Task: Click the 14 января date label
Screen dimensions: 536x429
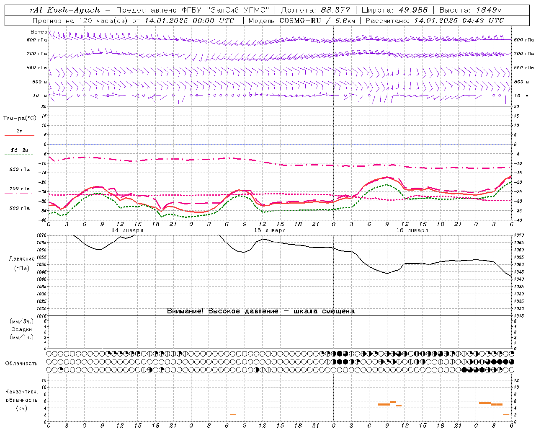Action: [x=127, y=230]
